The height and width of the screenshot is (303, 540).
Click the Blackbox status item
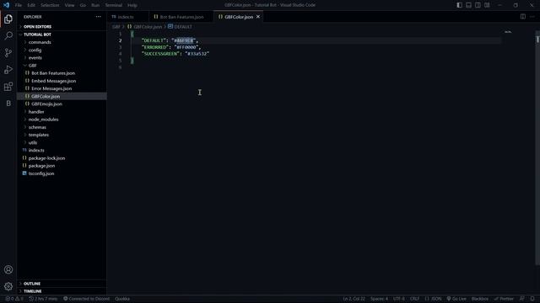(480, 299)
